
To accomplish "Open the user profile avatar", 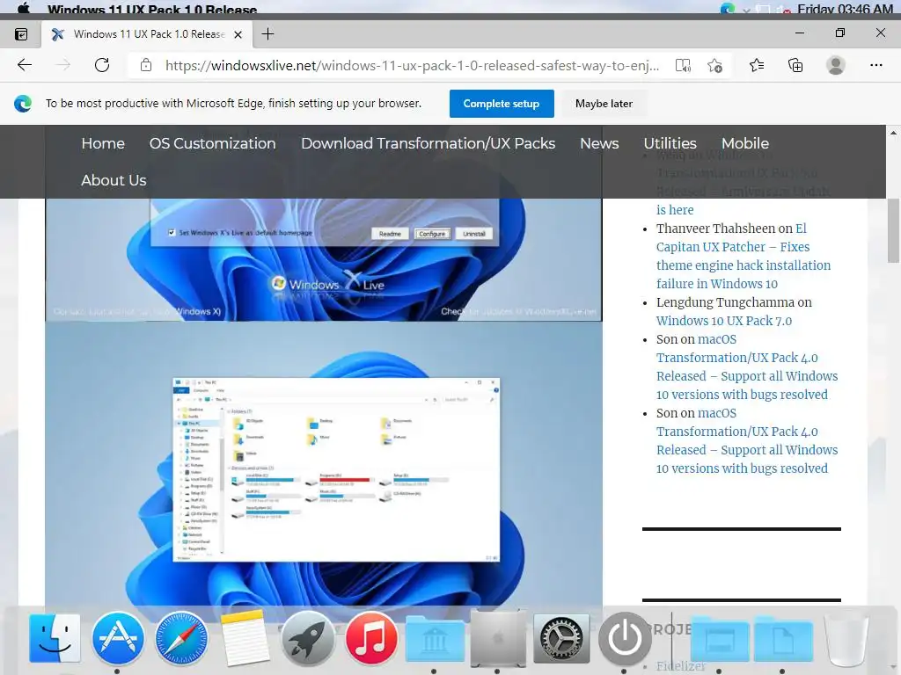I will [836, 65].
